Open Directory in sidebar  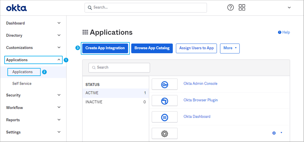[14, 35]
